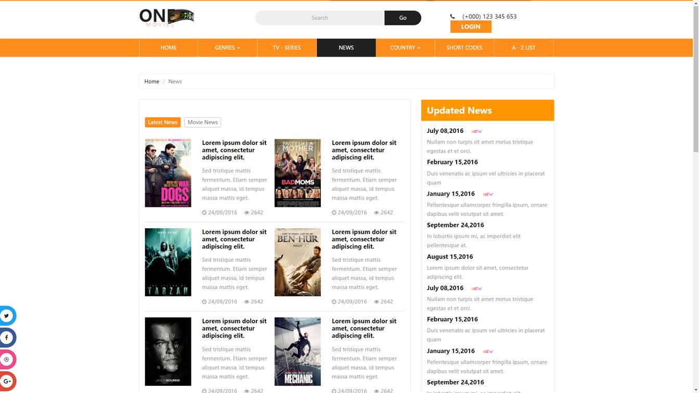Open the Bad Moms poster thumbnail

(x=297, y=173)
